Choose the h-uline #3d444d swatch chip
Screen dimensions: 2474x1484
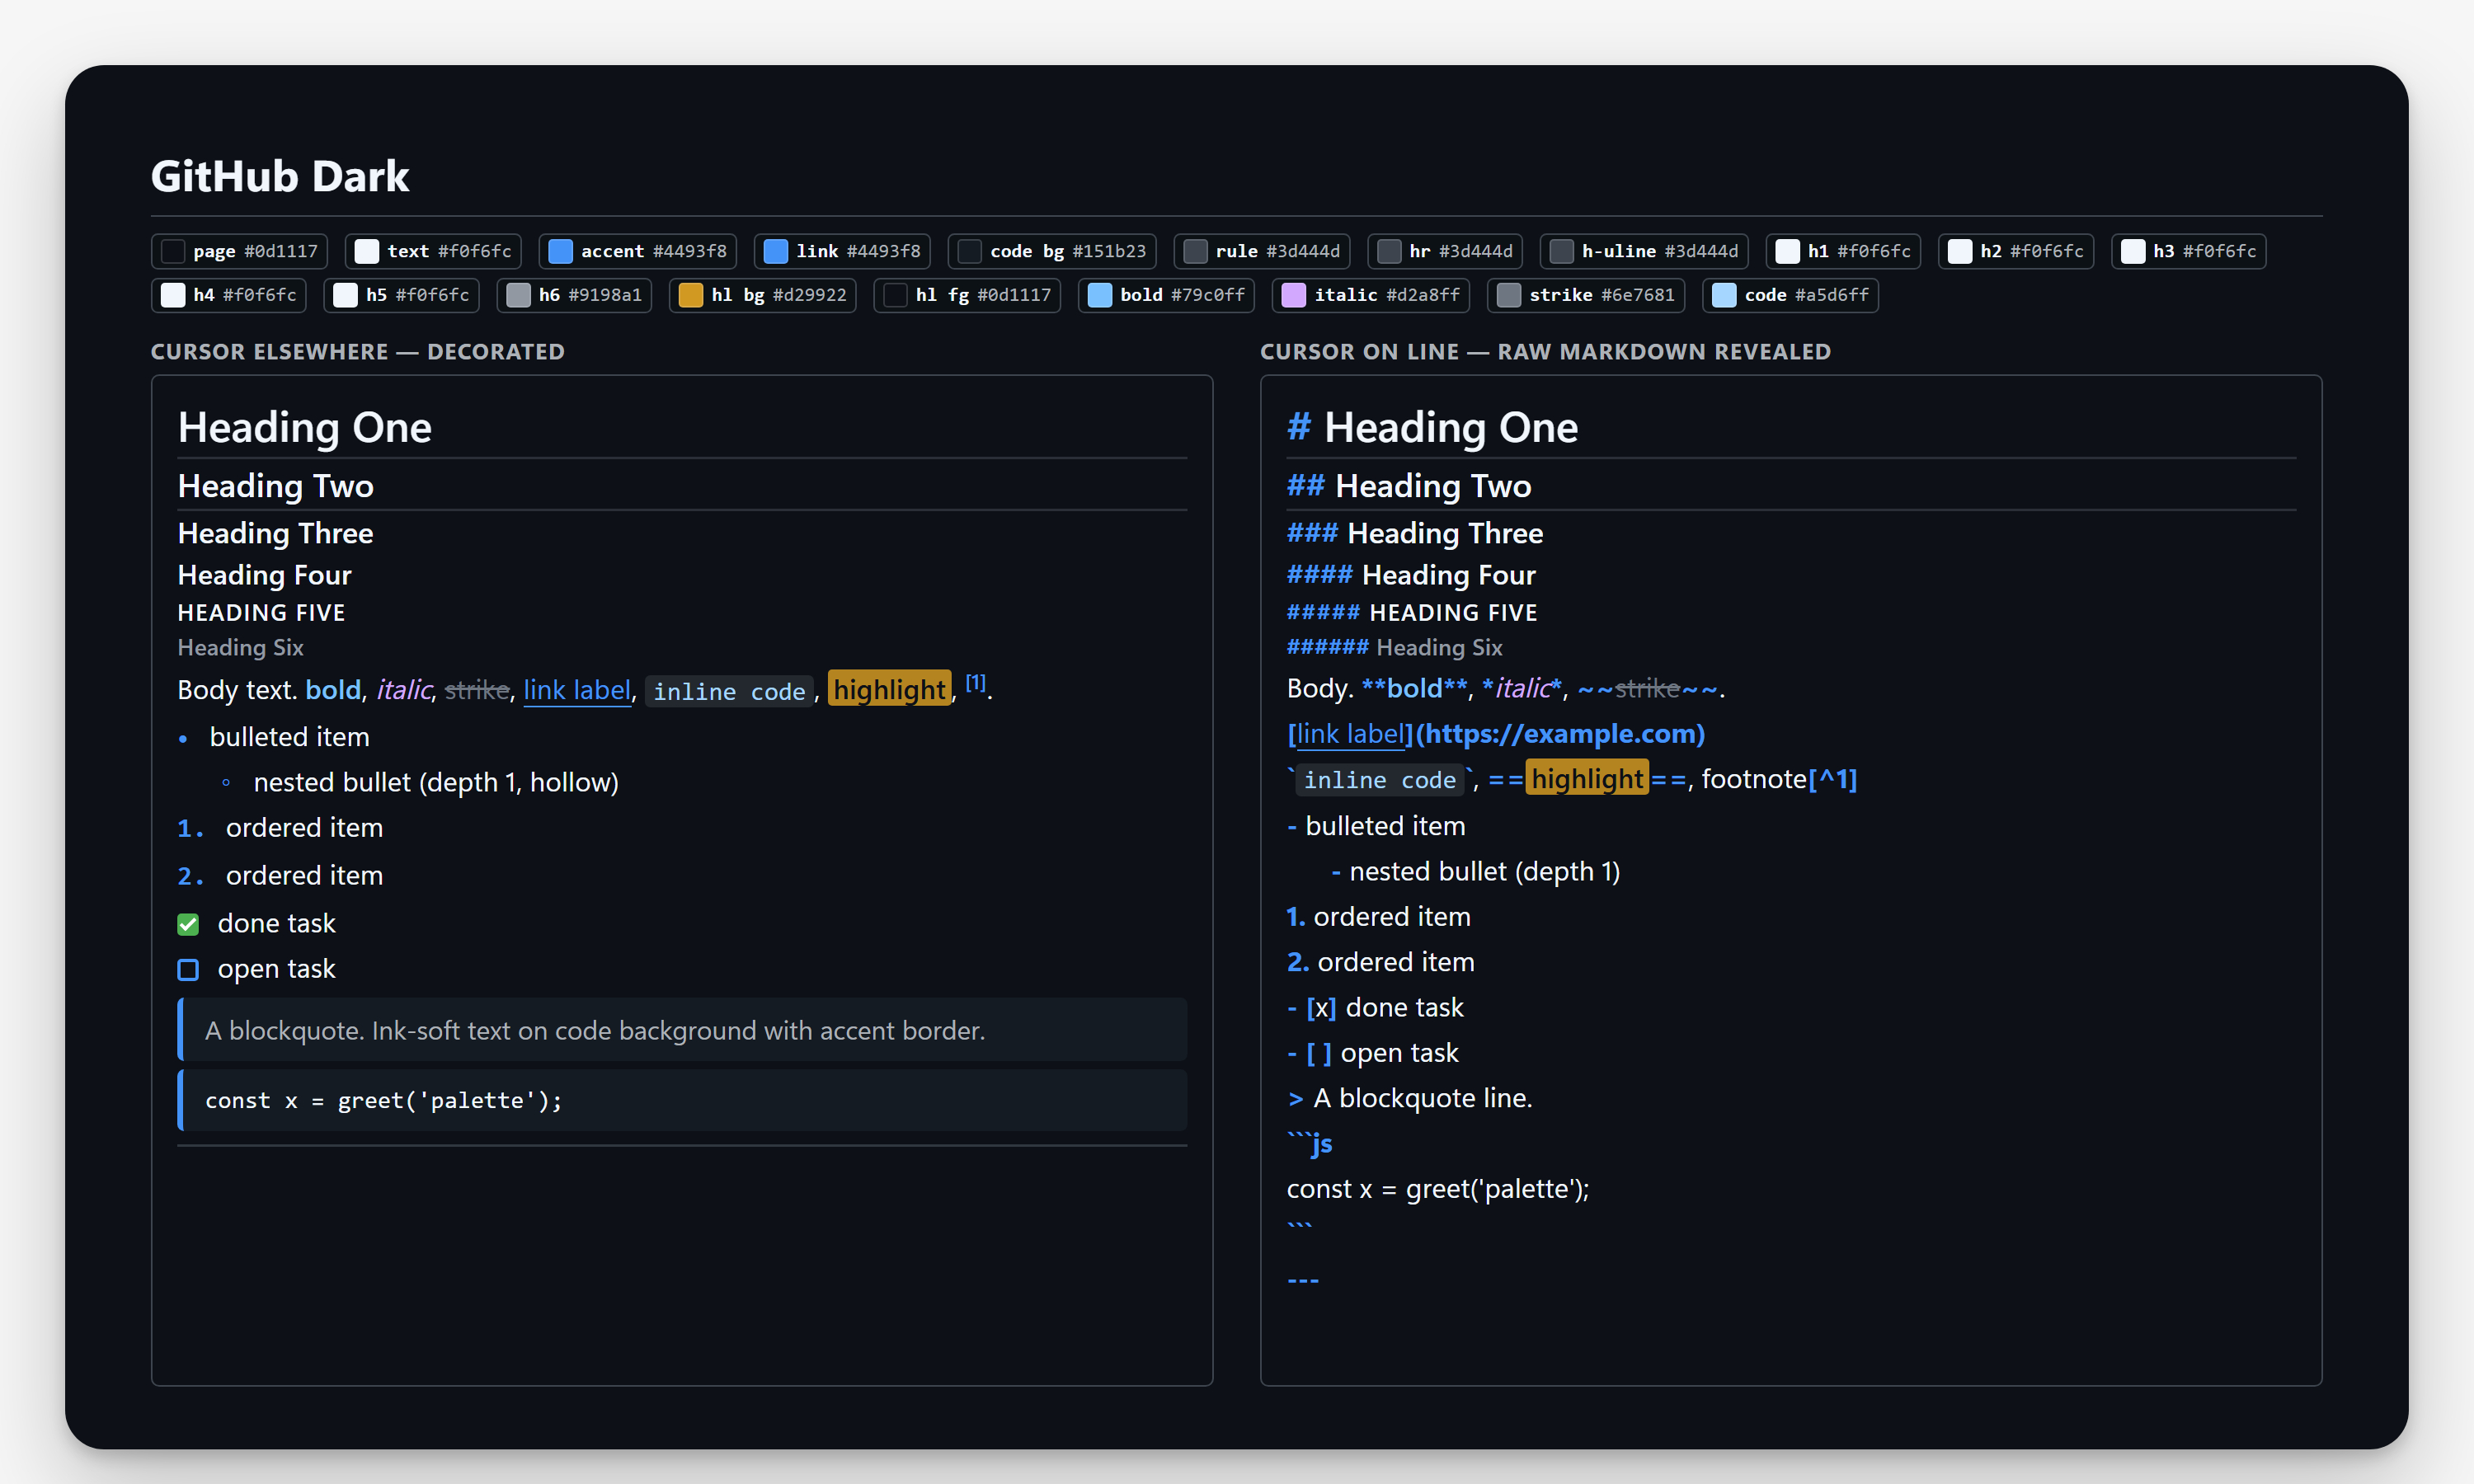pyautogui.click(x=1644, y=251)
